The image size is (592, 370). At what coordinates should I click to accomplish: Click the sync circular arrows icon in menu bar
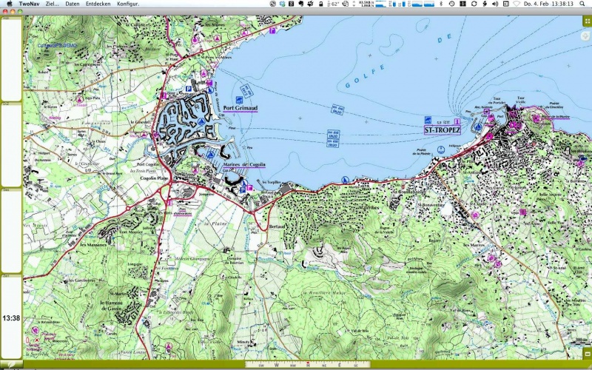(x=474, y=4)
